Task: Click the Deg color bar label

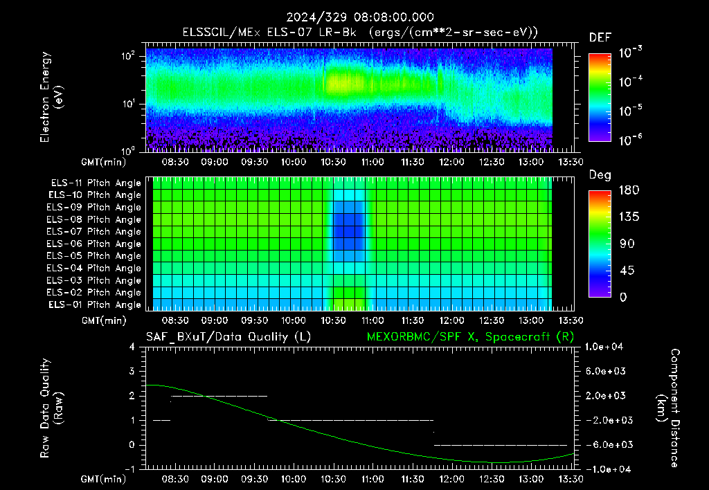Action: 600,175
